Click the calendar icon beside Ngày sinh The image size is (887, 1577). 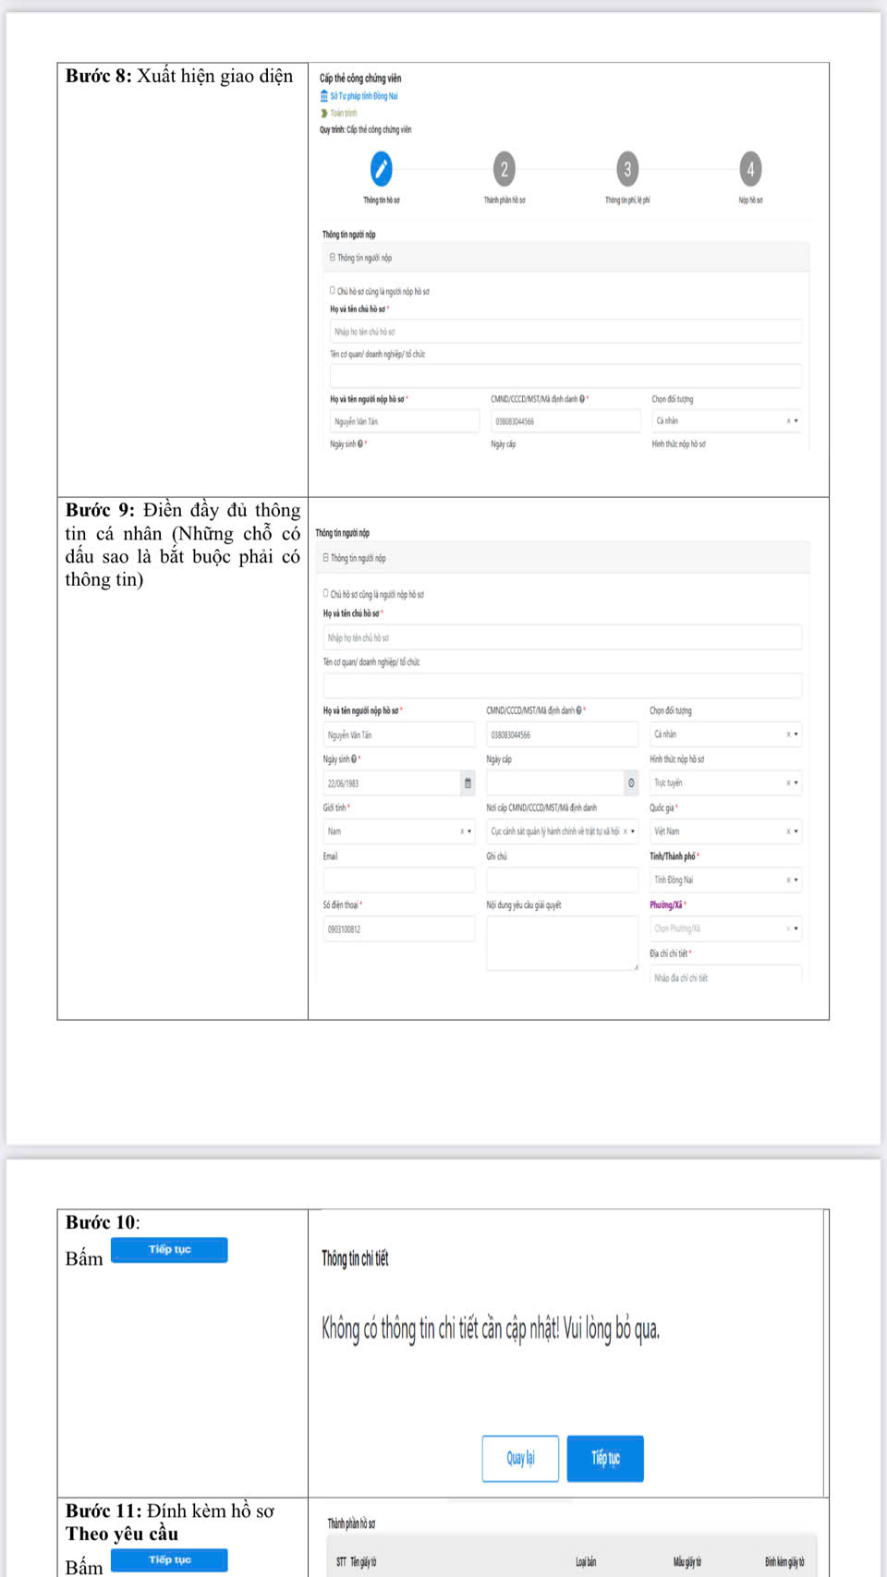click(x=468, y=783)
